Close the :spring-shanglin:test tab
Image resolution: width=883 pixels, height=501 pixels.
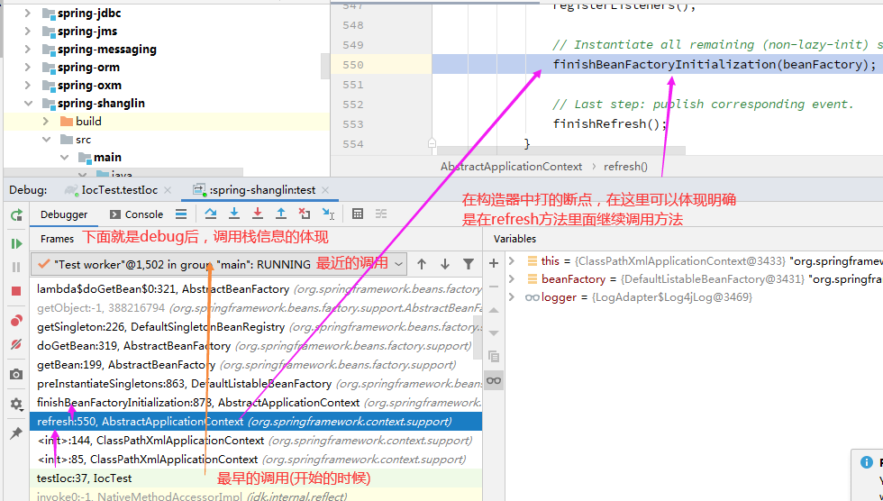tap(325, 190)
